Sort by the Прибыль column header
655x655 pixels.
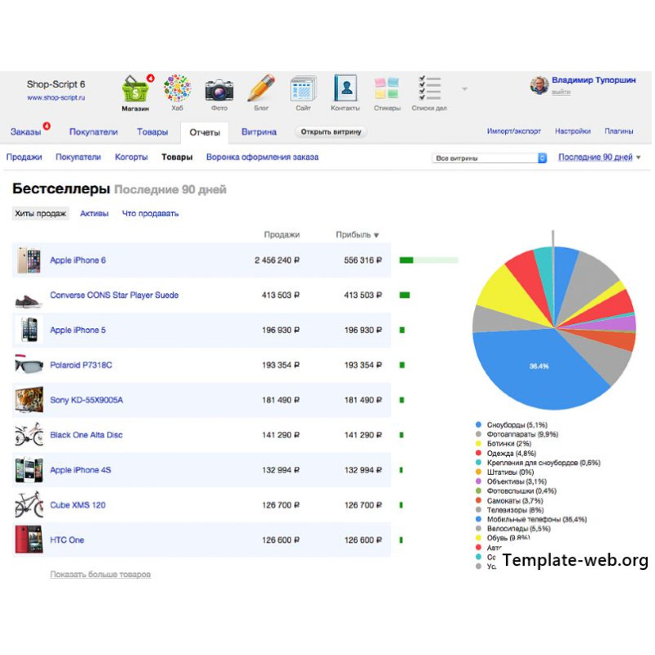pos(357,235)
